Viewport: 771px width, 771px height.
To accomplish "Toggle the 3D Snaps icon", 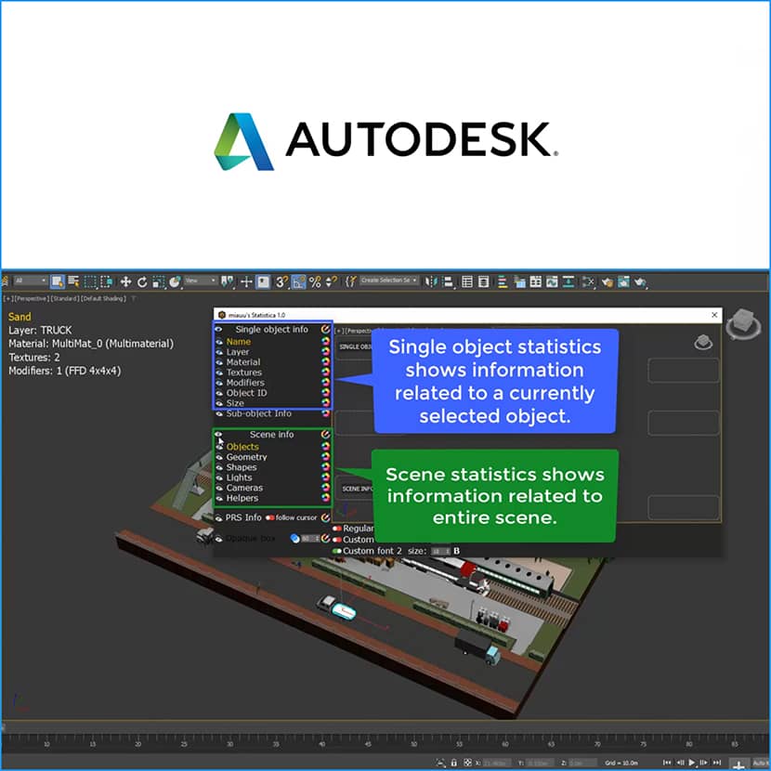I will pyautogui.click(x=281, y=281).
